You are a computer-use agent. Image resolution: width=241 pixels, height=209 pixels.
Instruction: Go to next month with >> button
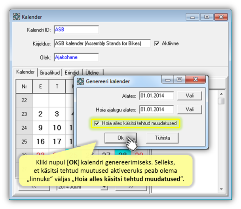131,187
